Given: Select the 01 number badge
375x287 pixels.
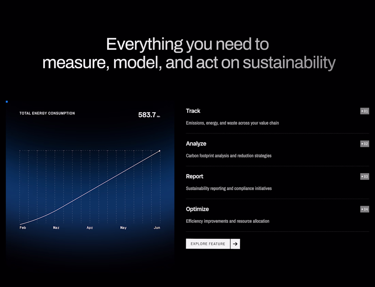Looking at the screenshot, I should coord(364,111).
